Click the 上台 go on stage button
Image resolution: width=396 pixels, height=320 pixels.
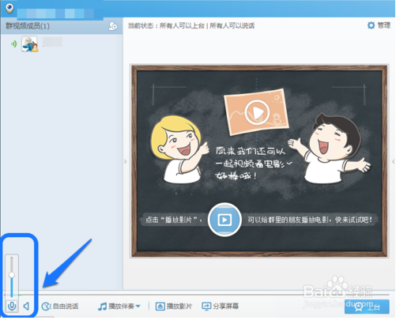pos(367,307)
